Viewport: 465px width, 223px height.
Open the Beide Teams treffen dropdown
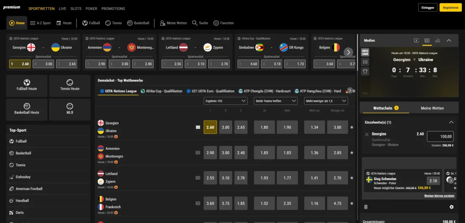pos(276,101)
